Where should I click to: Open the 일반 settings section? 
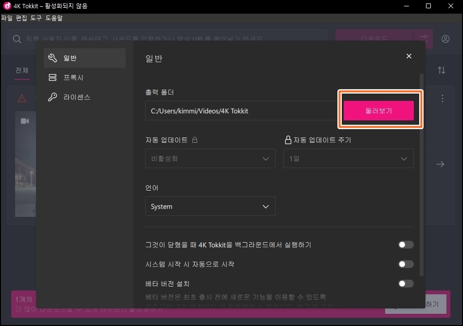tap(84, 58)
